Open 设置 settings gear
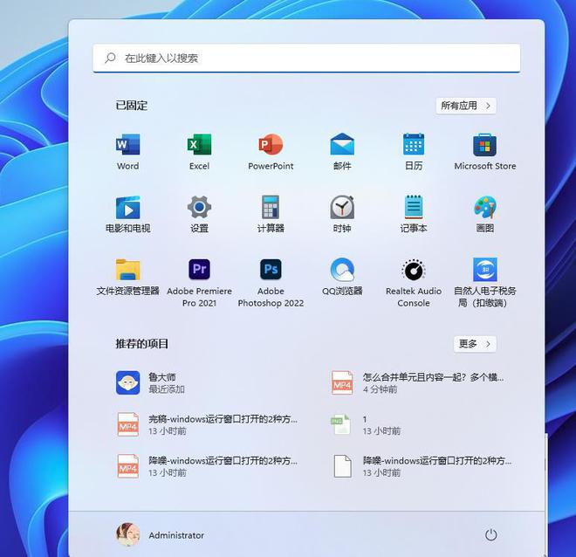Image resolution: width=576 pixels, height=557 pixels. [199, 214]
